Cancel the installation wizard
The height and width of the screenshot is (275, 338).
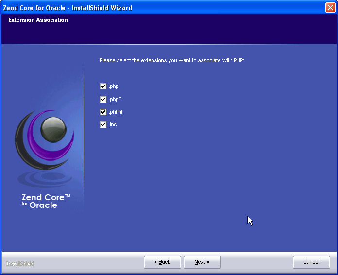coord(311,262)
